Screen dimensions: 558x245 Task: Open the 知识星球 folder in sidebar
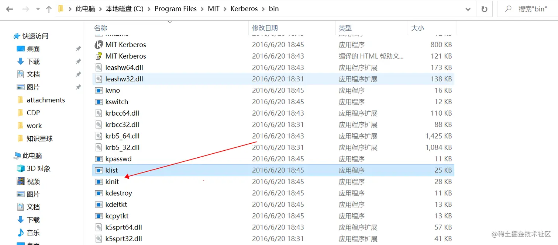tap(40, 139)
